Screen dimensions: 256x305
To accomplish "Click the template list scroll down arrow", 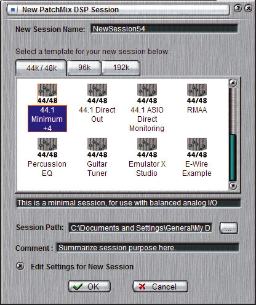I will coord(233,186).
